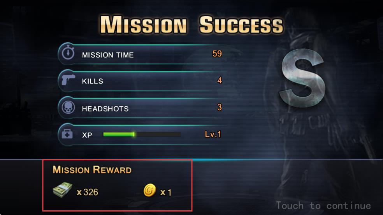Click the Lv.1 level indicator

click(x=213, y=134)
